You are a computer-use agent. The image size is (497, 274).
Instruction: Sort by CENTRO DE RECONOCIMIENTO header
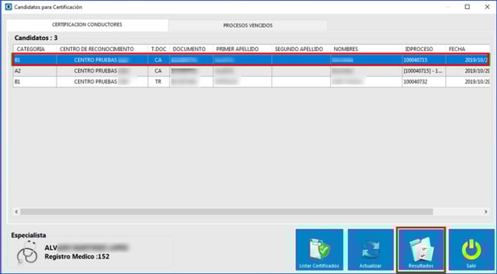102,49
